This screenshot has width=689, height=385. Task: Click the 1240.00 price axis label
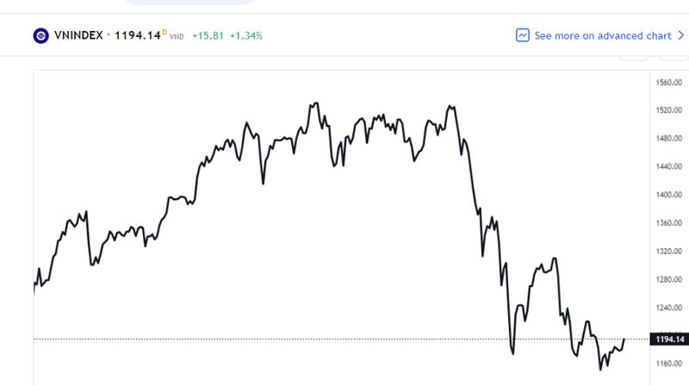tap(669, 307)
